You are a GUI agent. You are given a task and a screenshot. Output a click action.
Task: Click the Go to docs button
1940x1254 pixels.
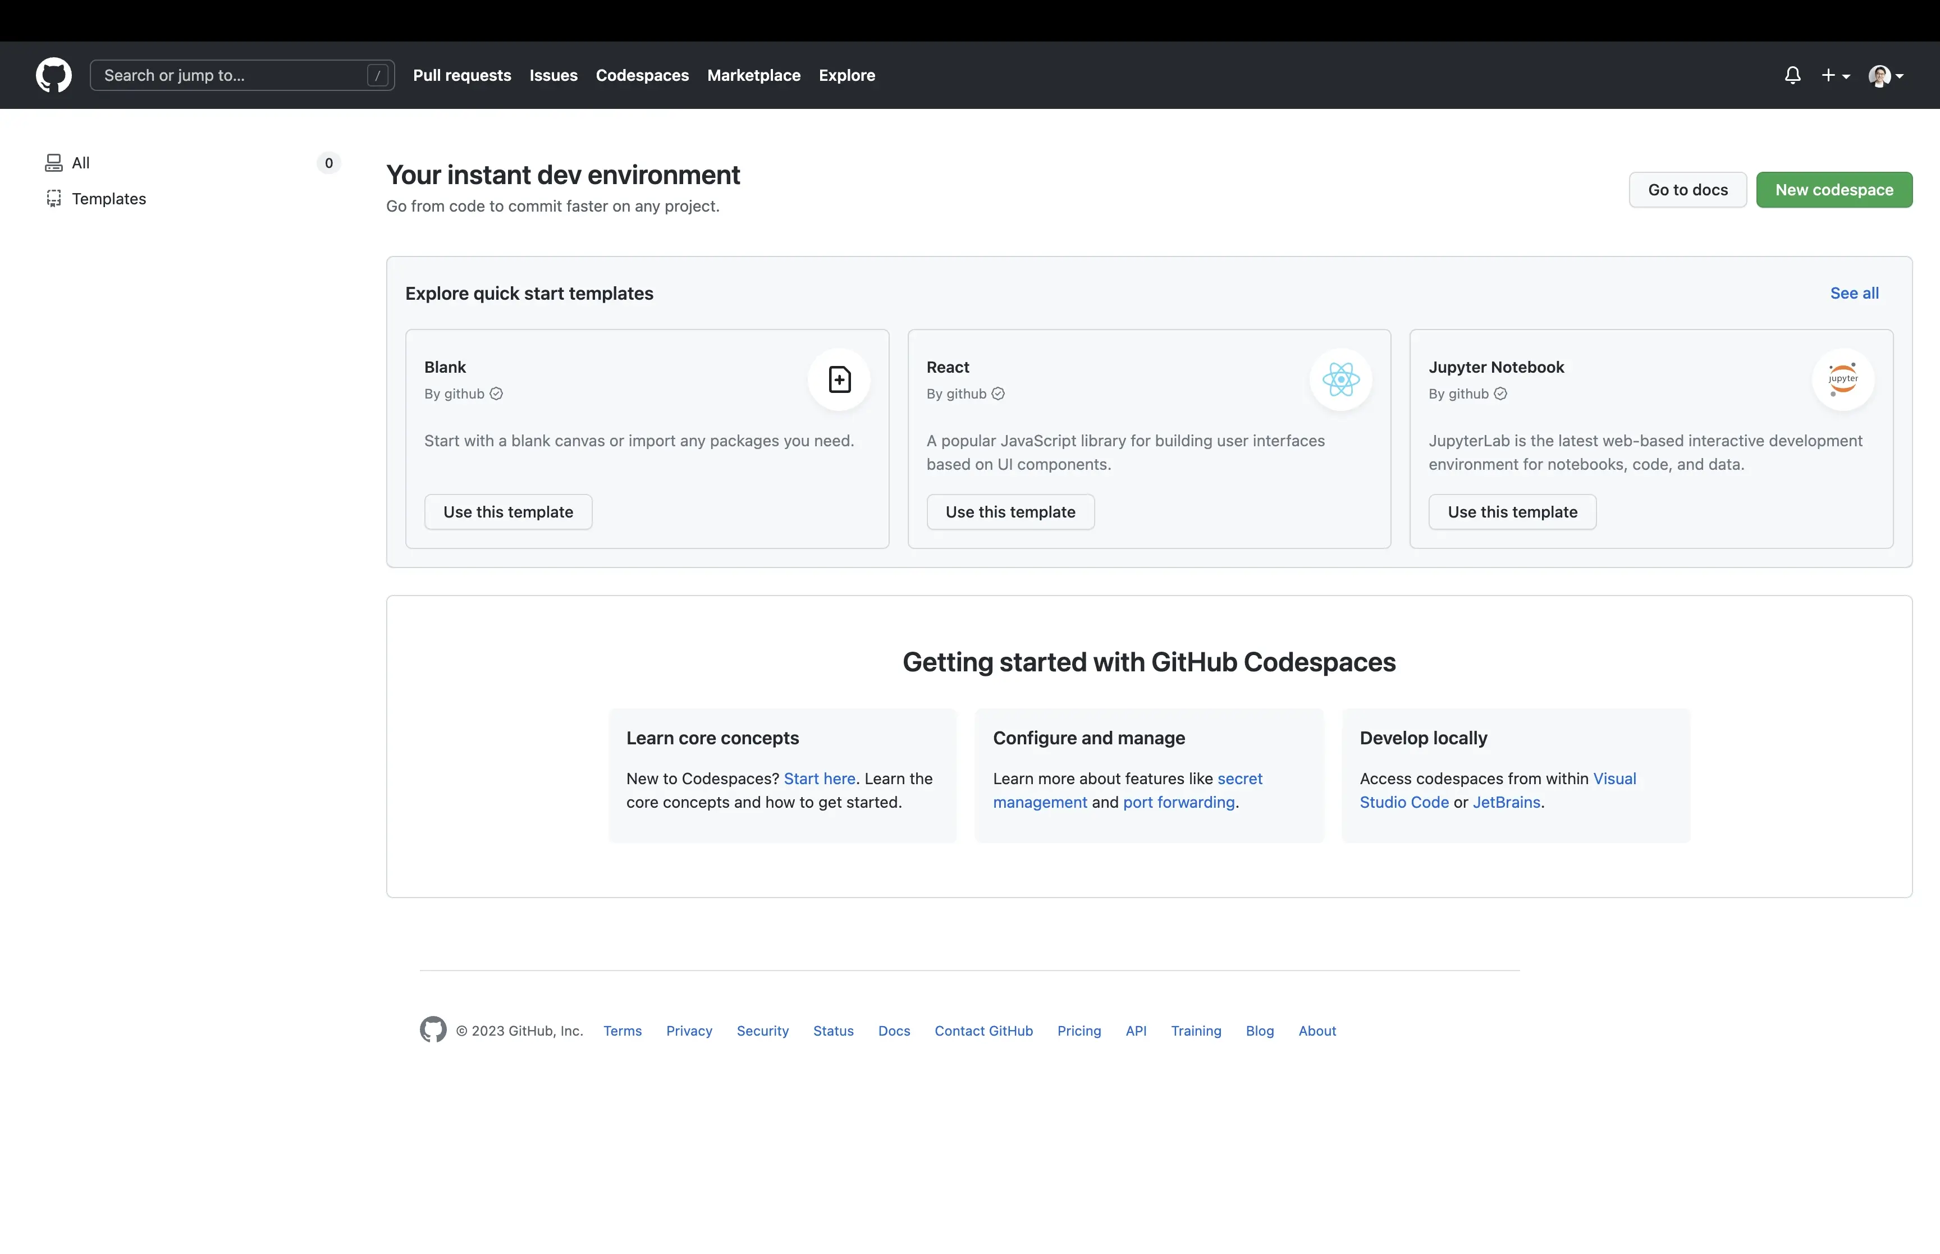pos(1687,190)
